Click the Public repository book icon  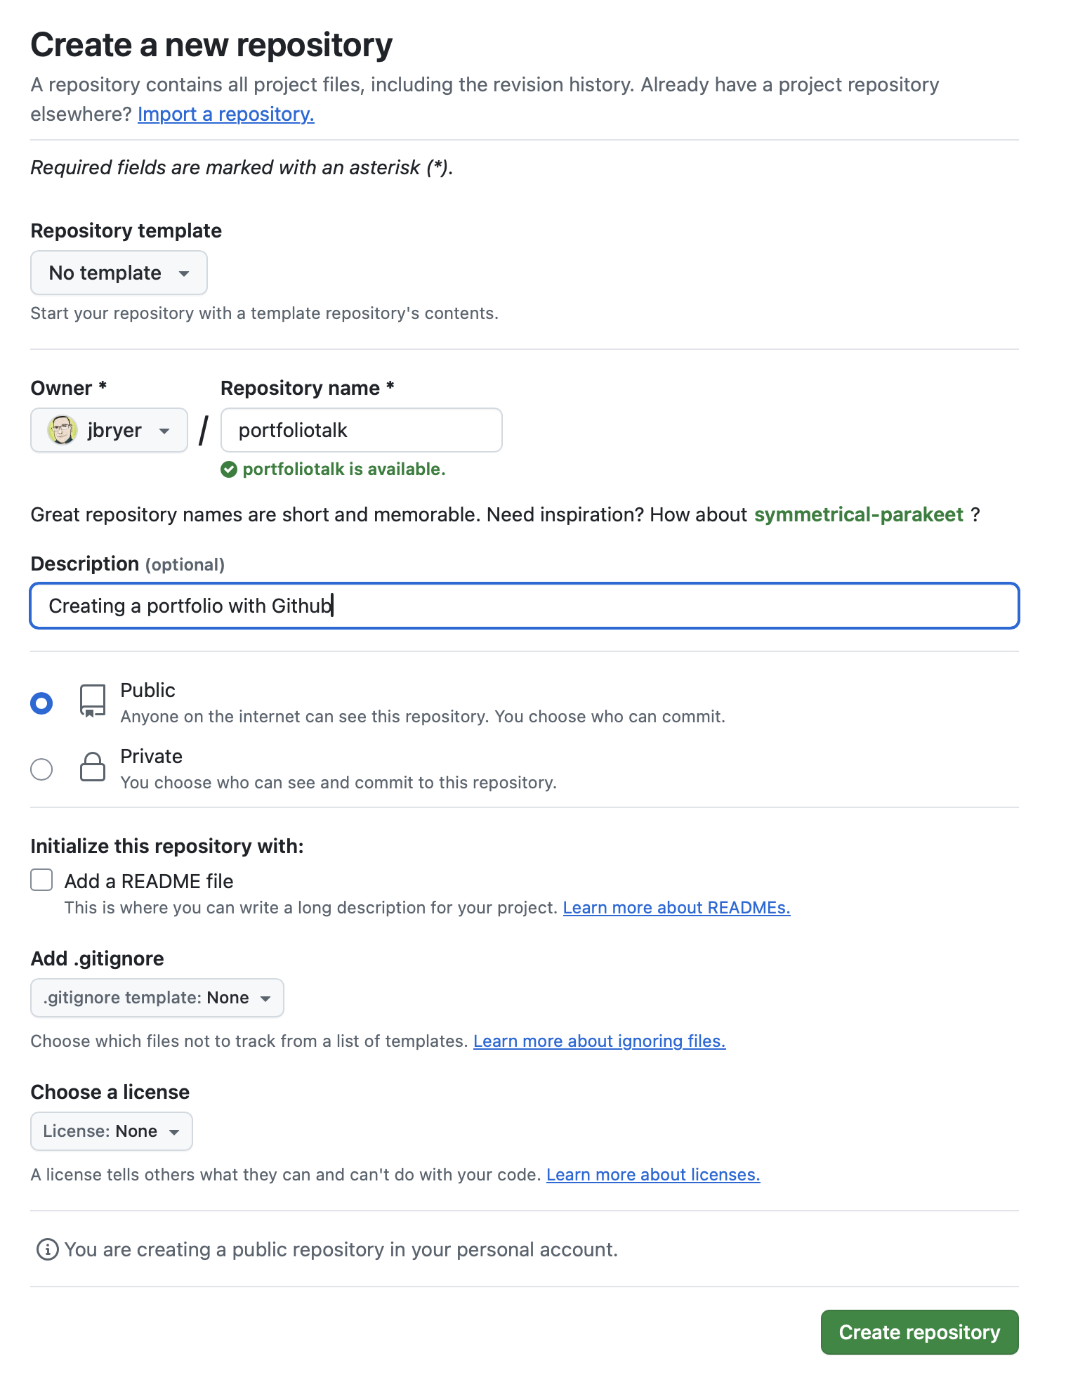[x=93, y=701]
